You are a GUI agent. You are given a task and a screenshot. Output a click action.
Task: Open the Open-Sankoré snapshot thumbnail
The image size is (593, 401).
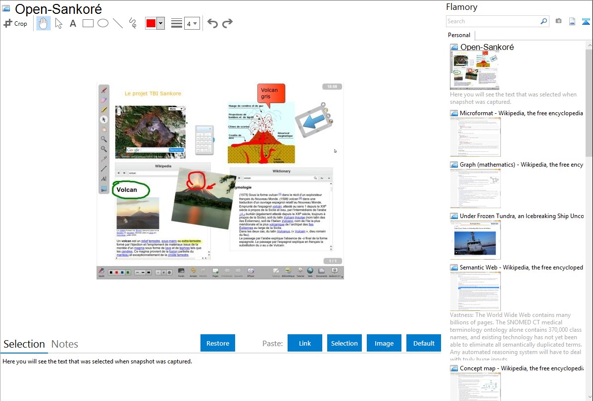(475, 71)
